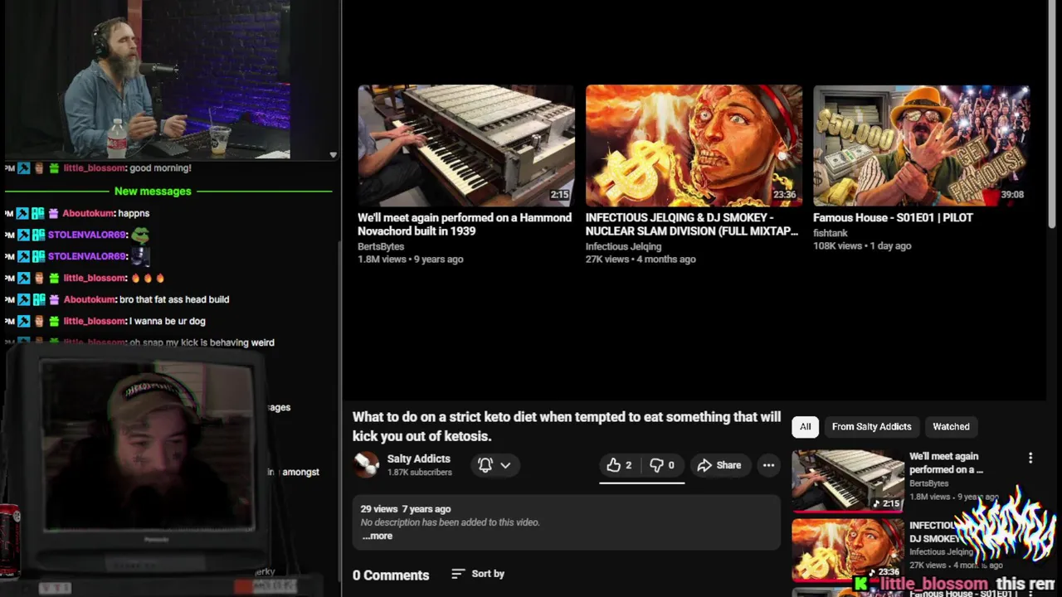
Task: Click 'bro that fat ass head build' message
Action: [174, 299]
